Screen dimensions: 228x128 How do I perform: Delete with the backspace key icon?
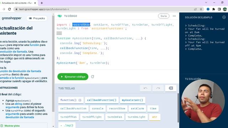click(171, 88)
